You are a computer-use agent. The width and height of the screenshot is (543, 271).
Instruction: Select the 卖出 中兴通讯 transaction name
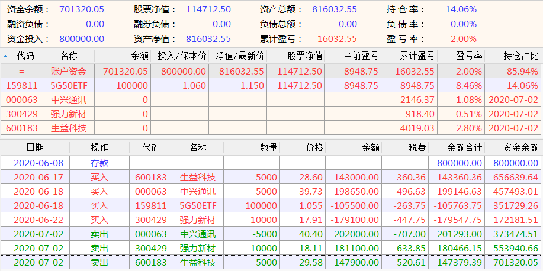[x=198, y=234]
